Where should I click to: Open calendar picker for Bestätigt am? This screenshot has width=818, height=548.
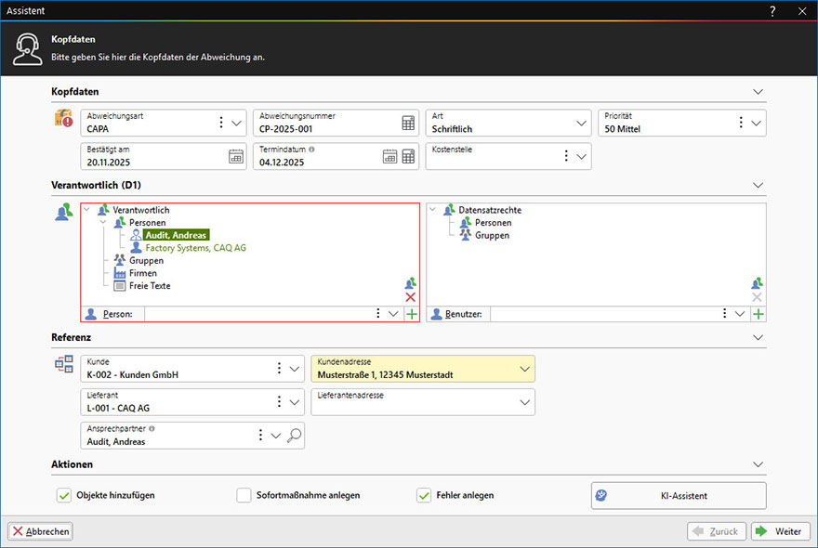point(236,157)
